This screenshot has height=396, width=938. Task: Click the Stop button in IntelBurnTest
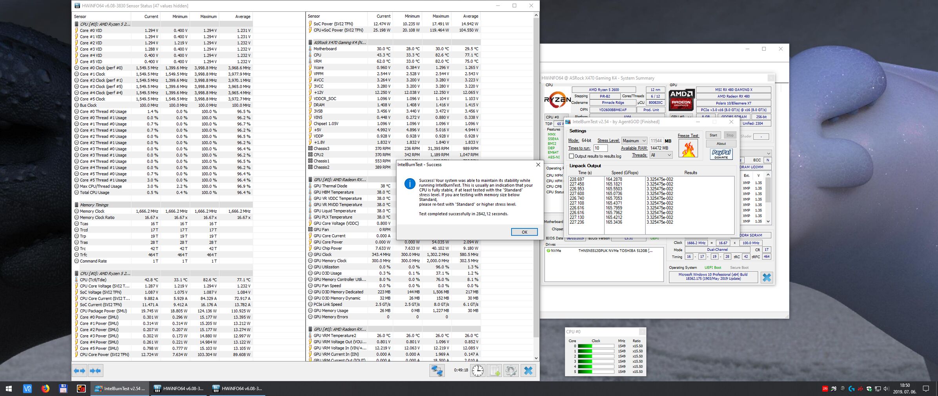pos(730,135)
